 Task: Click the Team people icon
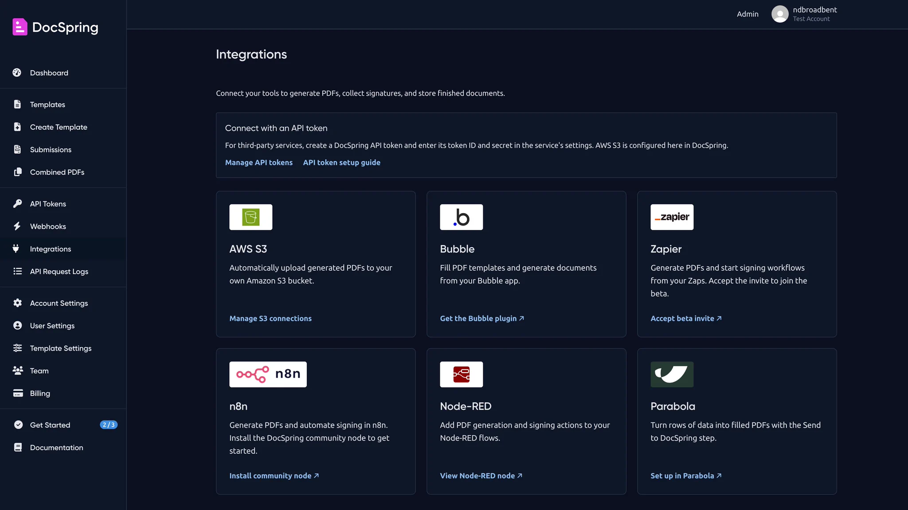pyautogui.click(x=18, y=370)
